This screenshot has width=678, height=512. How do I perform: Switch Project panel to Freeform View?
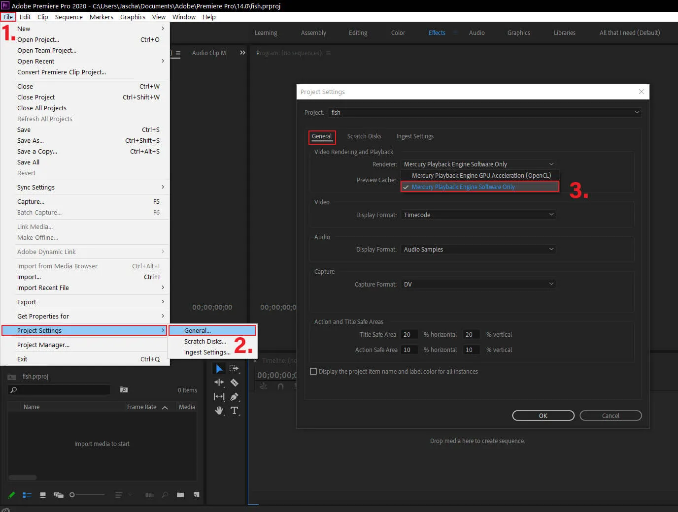[59, 495]
